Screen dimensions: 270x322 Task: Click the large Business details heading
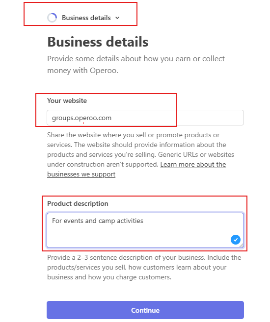tap(98, 42)
